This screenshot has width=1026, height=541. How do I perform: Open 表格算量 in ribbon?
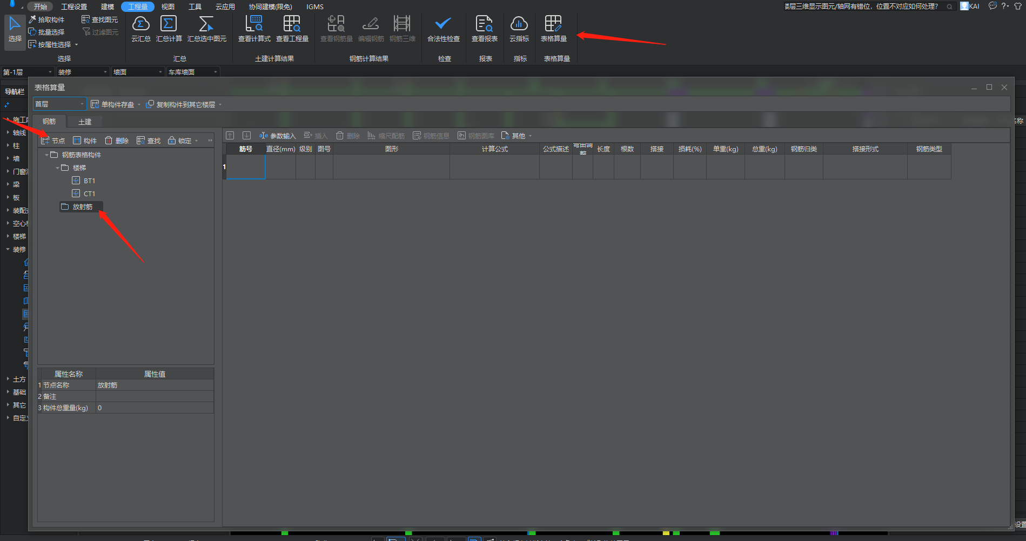(554, 29)
